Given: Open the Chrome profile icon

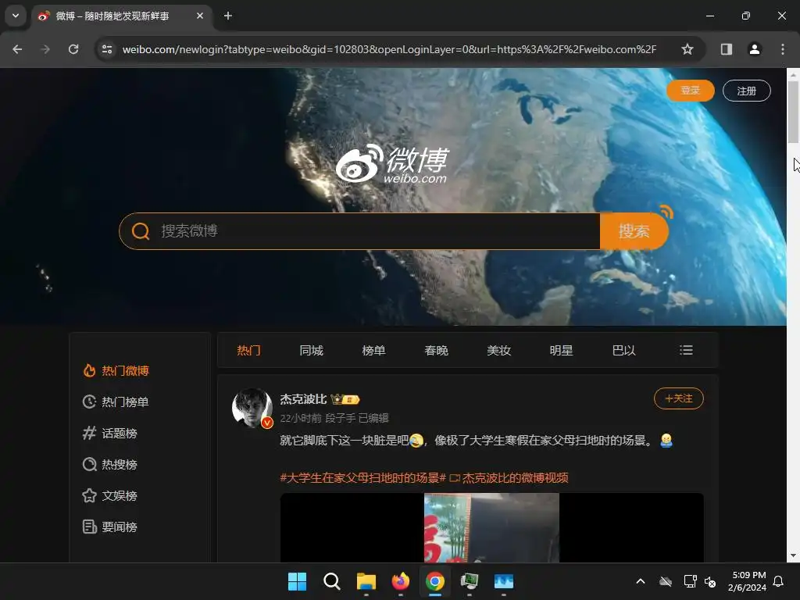Looking at the screenshot, I should coord(754,49).
